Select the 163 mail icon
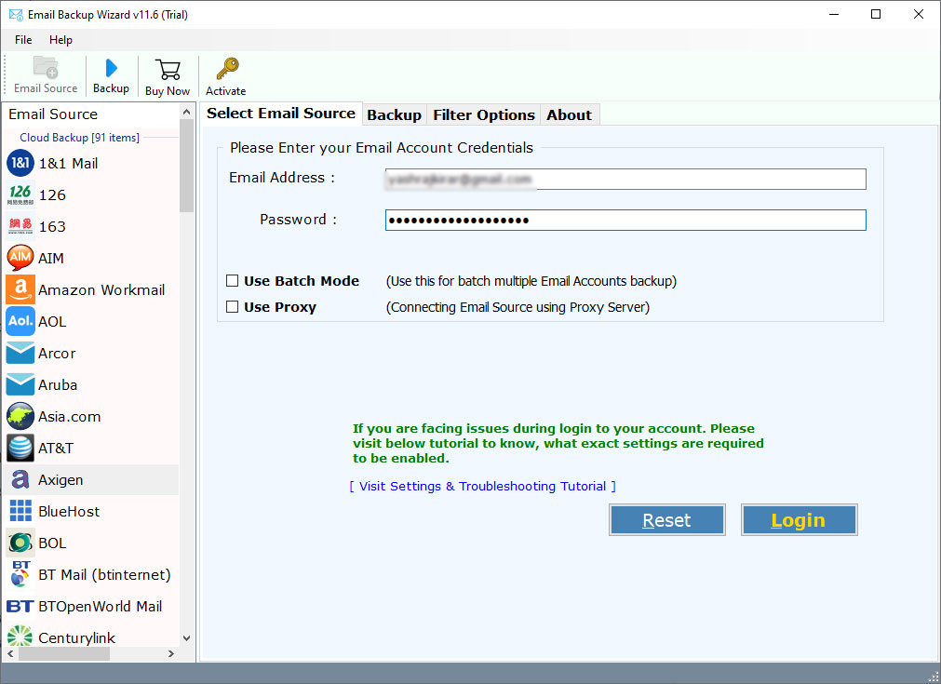Image resolution: width=941 pixels, height=684 pixels. 20,226
